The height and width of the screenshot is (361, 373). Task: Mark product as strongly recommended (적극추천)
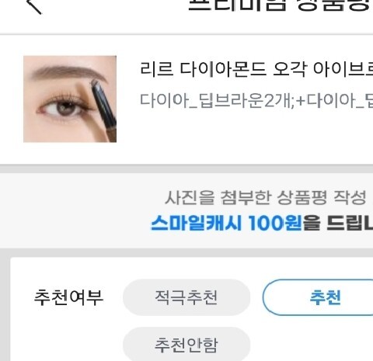(x=186, y=297)
